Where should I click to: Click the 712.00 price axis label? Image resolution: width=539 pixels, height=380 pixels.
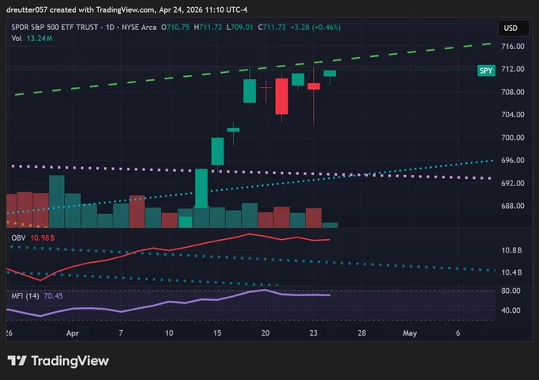513,69
